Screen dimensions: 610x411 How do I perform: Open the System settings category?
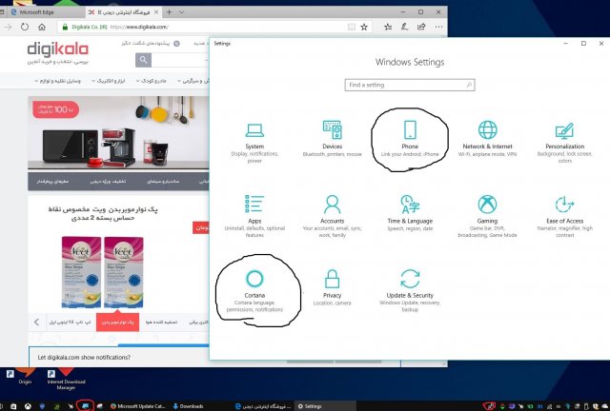click(x=254, y=139)
